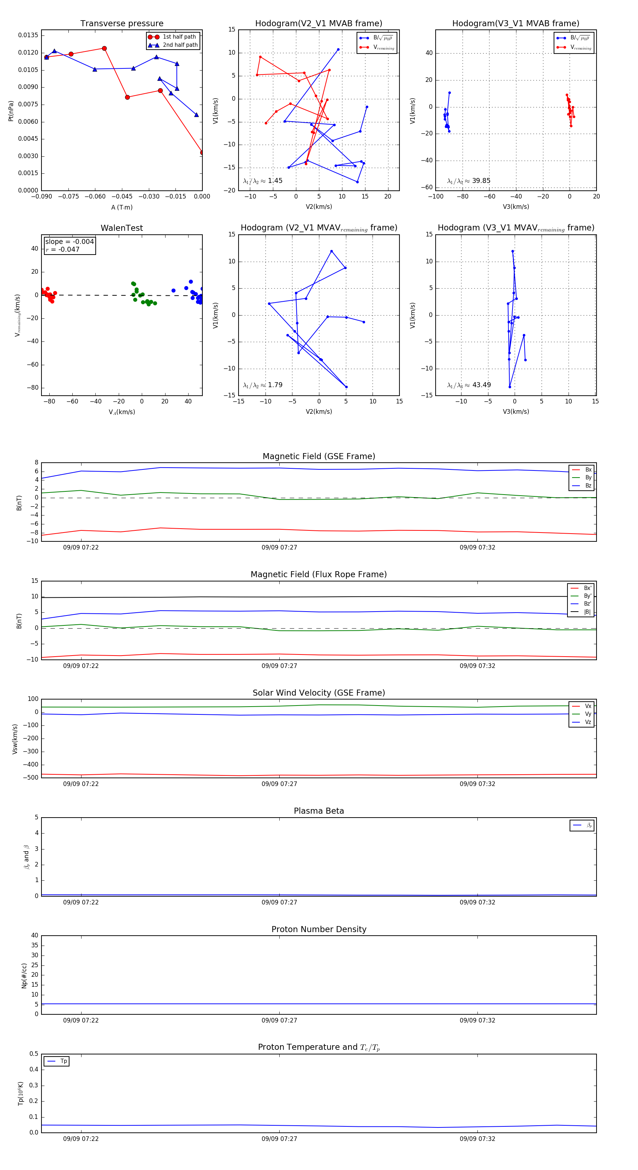638x1170 pixels.
Task: Select the Bz' legend entry in flux rope plot
Action: pos(581,604)
